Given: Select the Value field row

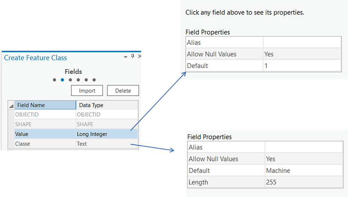Looking at the screenshot, I should (76, 134).
